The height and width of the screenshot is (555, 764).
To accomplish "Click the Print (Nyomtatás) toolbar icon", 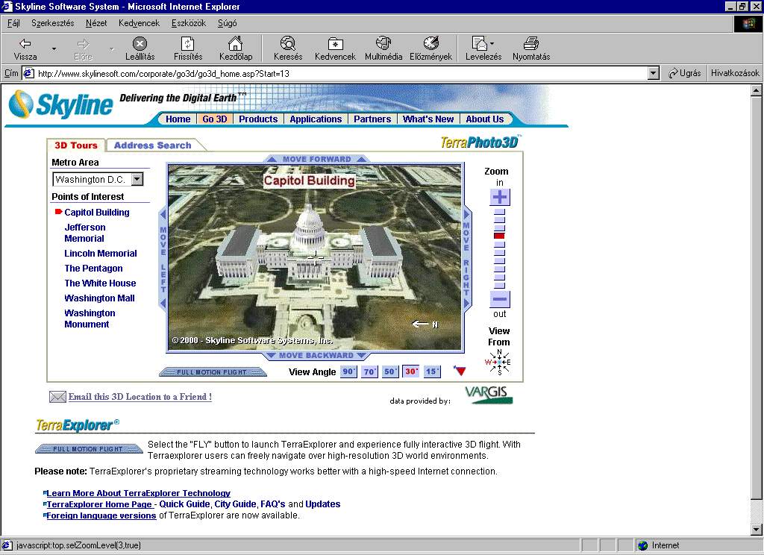I will pyautogui.click(x=530, y=48).
